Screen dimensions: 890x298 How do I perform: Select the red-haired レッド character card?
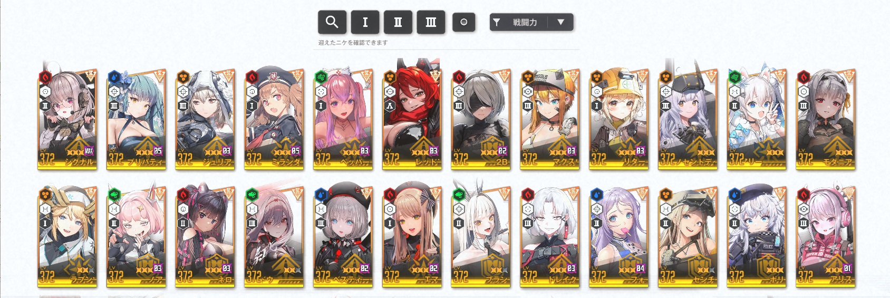pyautogui.click(x=412, y=119)
